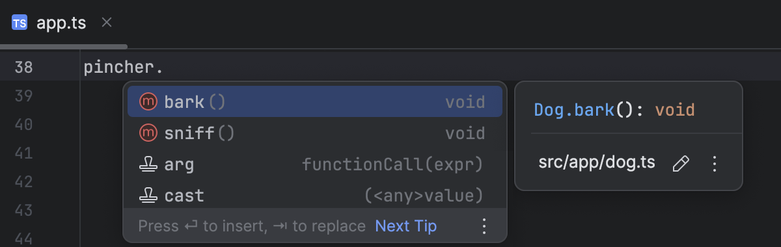The width and height of the screenshot is (781, 247).
Task: Click the template stamp icon beside cast
Action: click(148, 196)
